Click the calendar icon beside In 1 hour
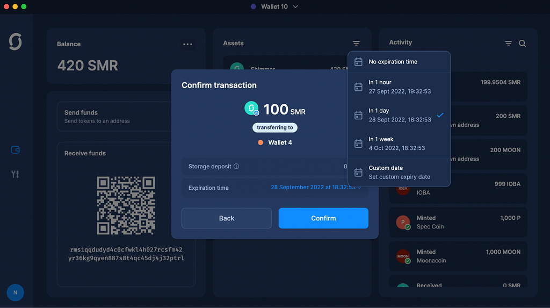Image resolution: width=550 pixels, height=308 pixels. coord(358,87)
